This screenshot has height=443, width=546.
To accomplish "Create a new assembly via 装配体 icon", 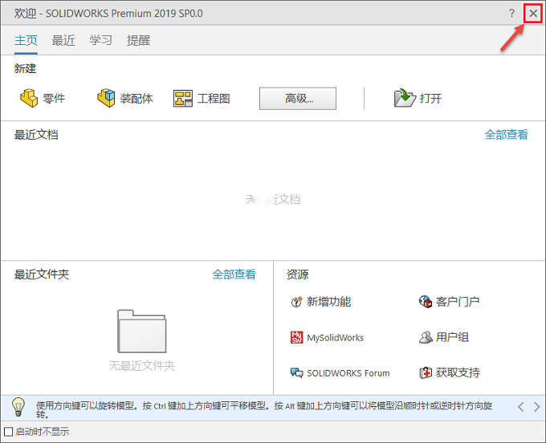I will point(106,98).
